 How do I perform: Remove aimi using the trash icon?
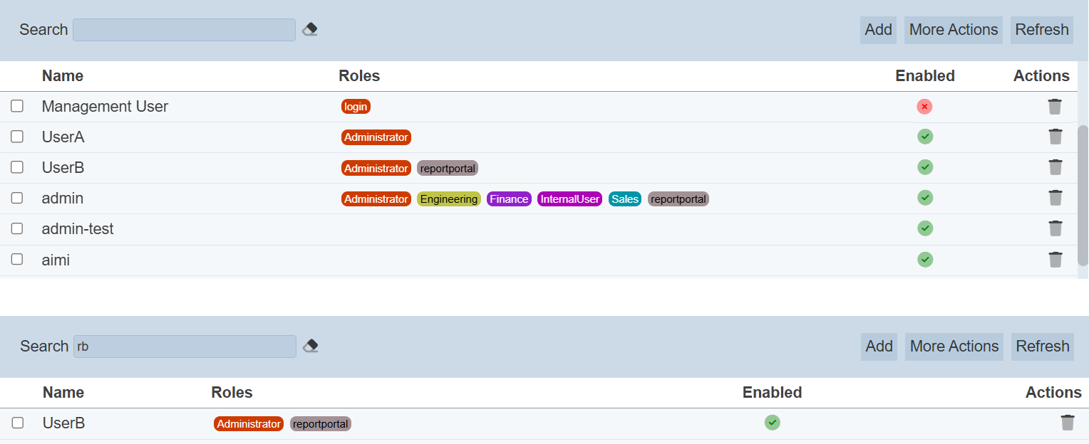1056,260
